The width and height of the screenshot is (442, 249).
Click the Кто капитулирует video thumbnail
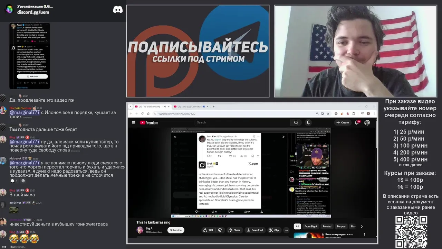[309, 235]
